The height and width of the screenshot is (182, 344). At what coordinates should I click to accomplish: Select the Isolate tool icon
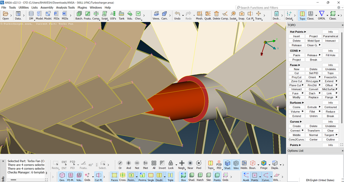233,15
